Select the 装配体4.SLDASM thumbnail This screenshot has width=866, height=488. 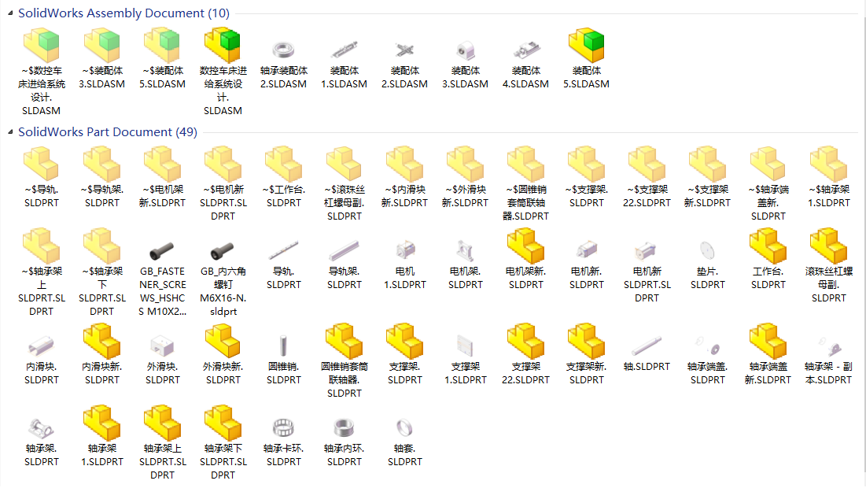(x=525, y=50)
